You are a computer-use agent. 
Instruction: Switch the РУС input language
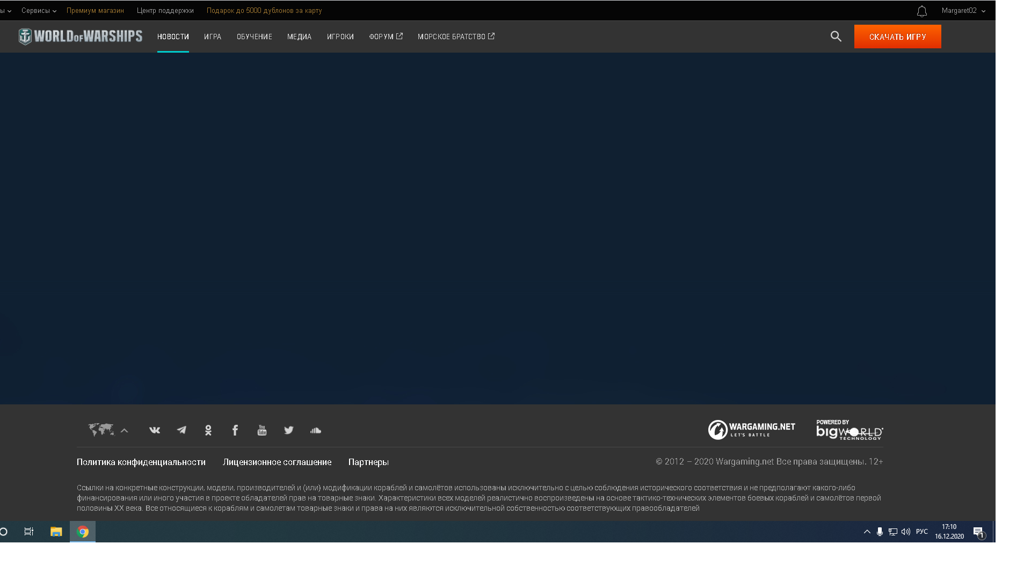tap(922, 532)
